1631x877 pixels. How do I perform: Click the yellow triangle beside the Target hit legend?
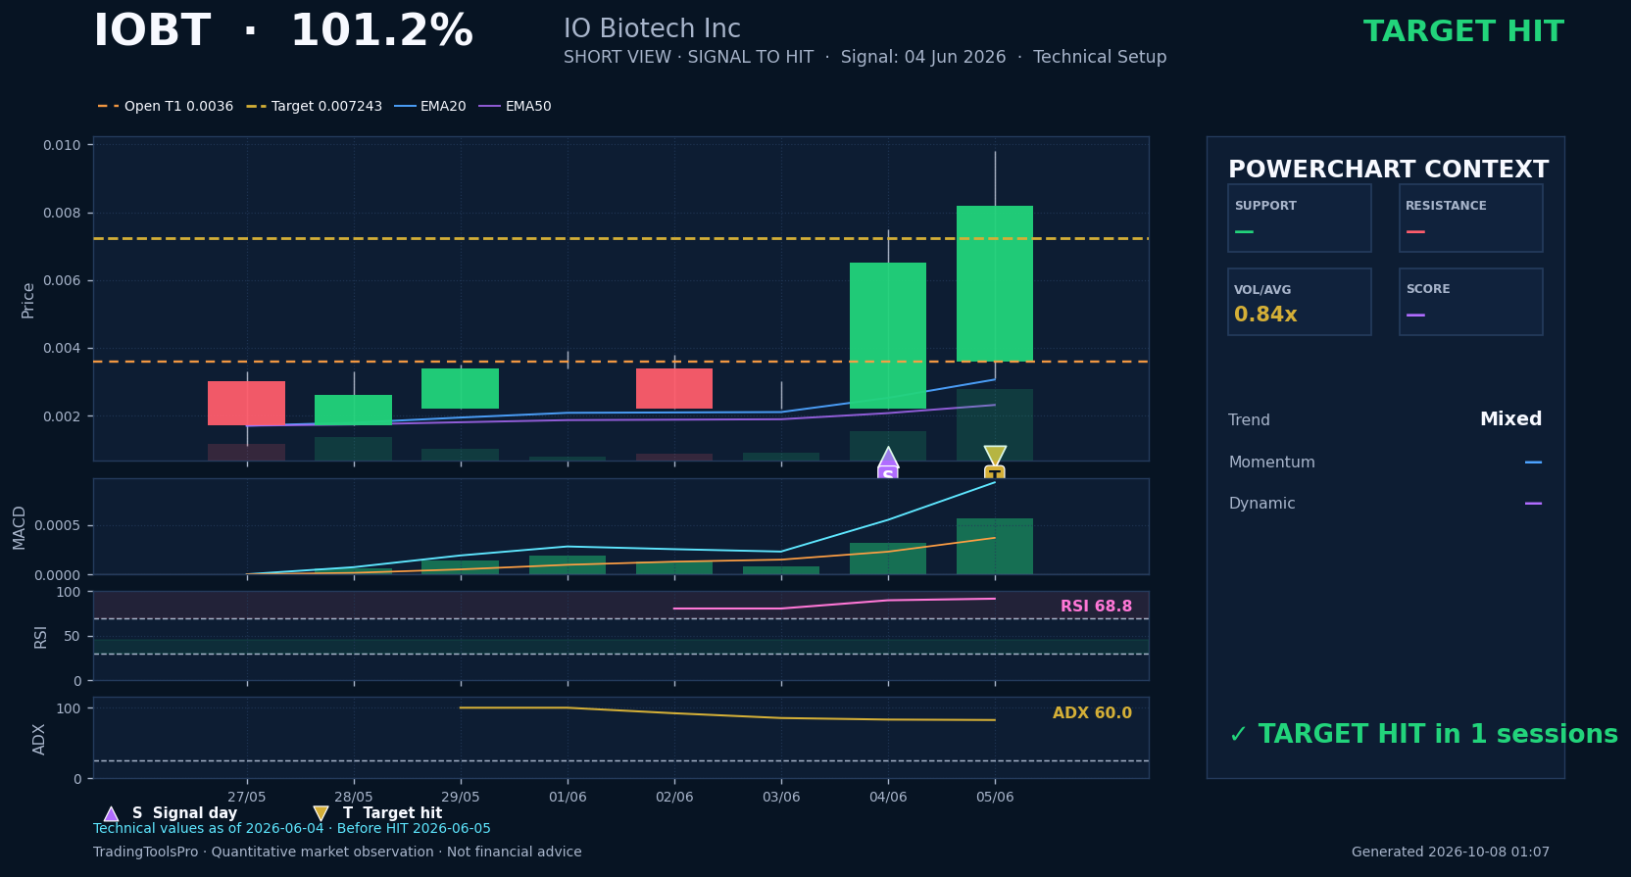pos(321,813)
